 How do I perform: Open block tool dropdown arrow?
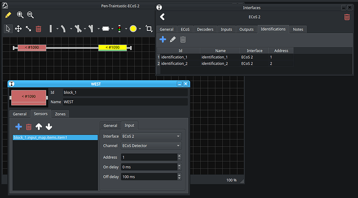(112, 29)
